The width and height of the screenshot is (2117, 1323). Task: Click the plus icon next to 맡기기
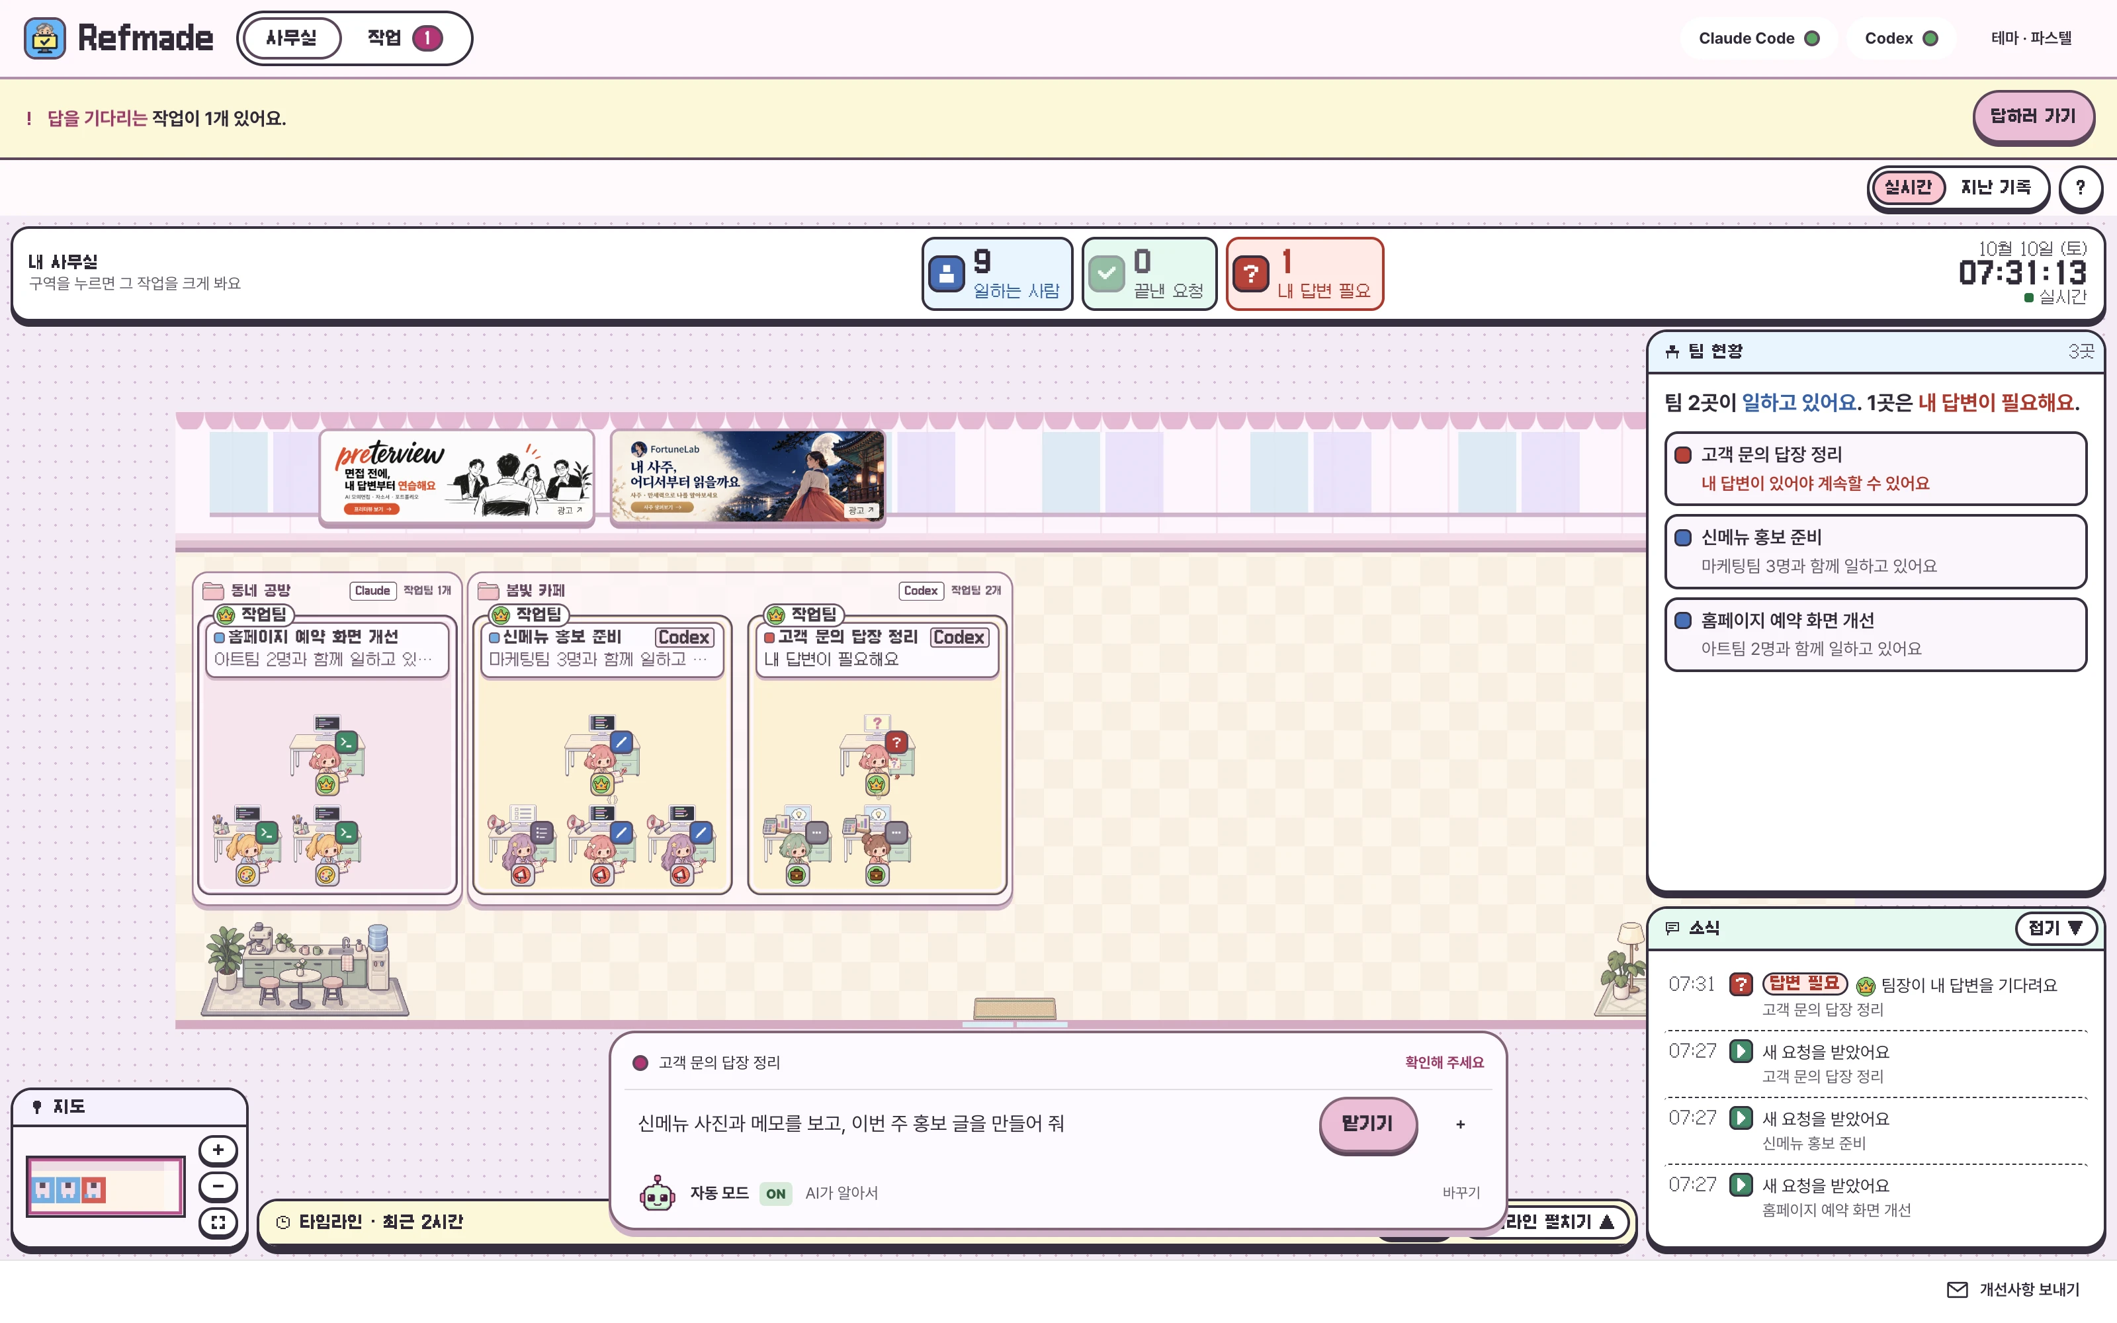(1460, 1125)
